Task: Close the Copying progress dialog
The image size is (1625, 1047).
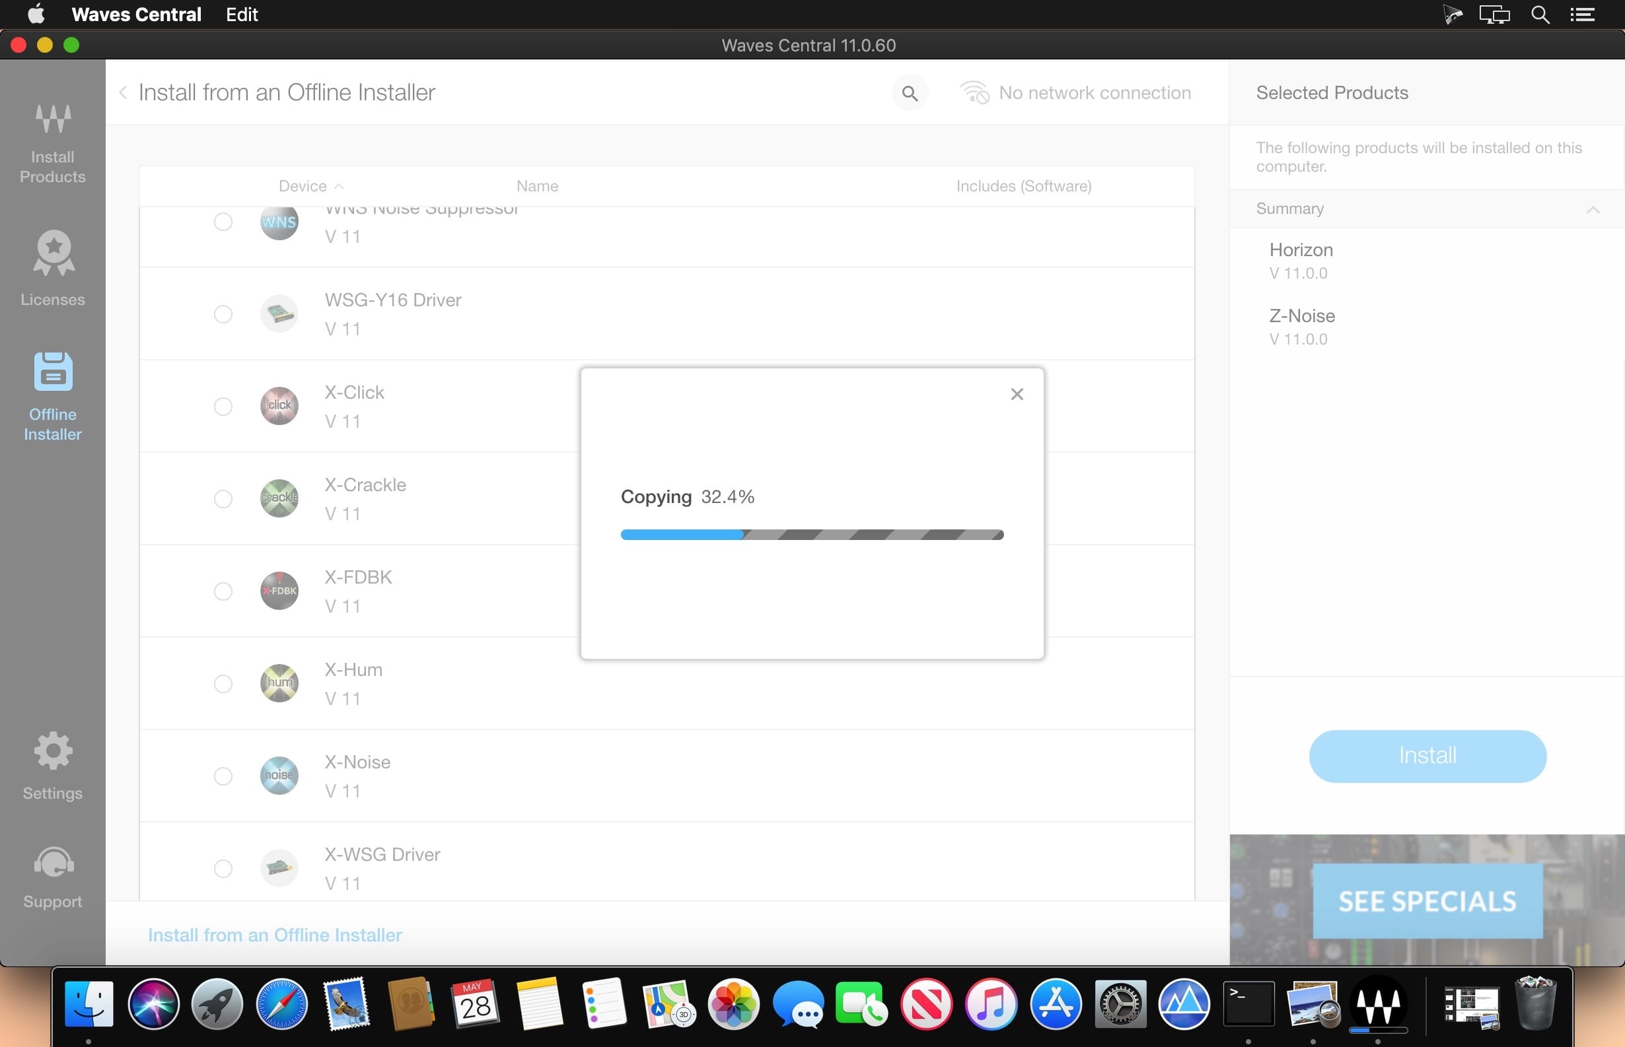Action: pos(1016,394)
